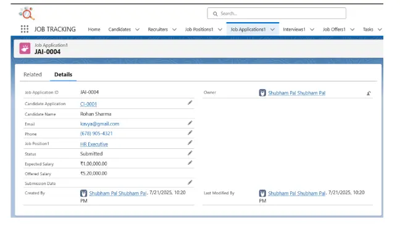400x225 pixels.
Task: Open the Created By Shubham Pal link
Action: click(x=118, y=193)
